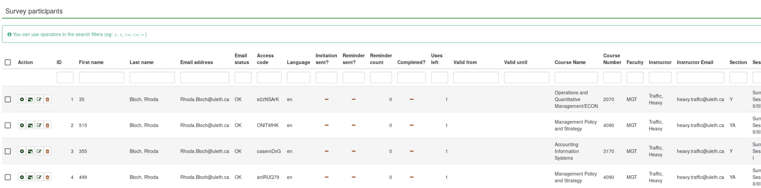Click first name 515 cell

point(83,125)
